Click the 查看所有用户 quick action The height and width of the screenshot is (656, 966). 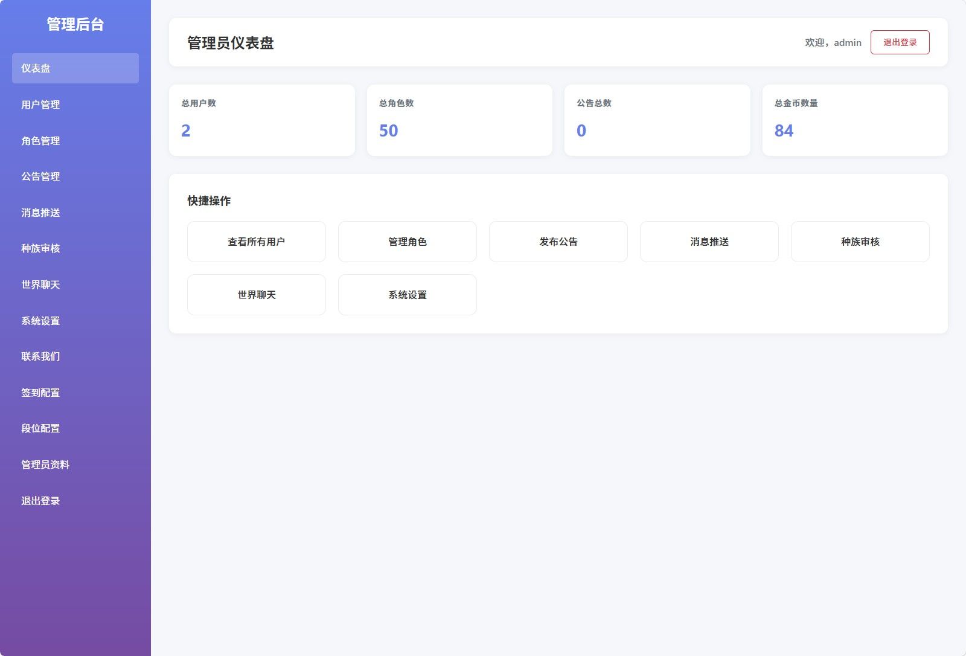(256, 241)
